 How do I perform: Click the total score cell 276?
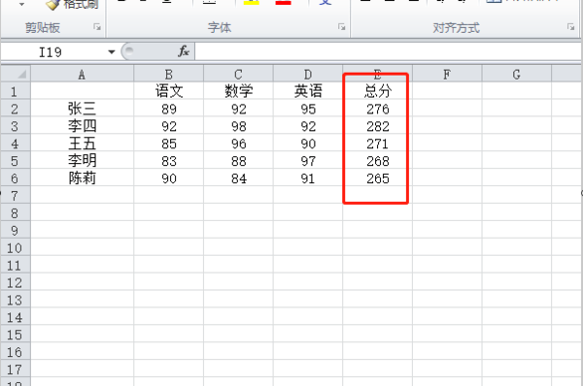[x=377, y=109]
